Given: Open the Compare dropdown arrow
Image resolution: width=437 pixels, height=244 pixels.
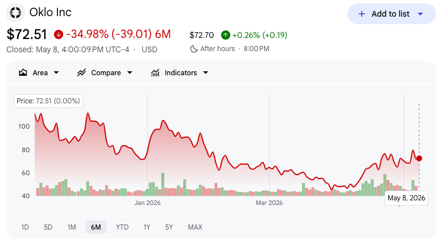Looking at the screenshot, I should (130, 73).
